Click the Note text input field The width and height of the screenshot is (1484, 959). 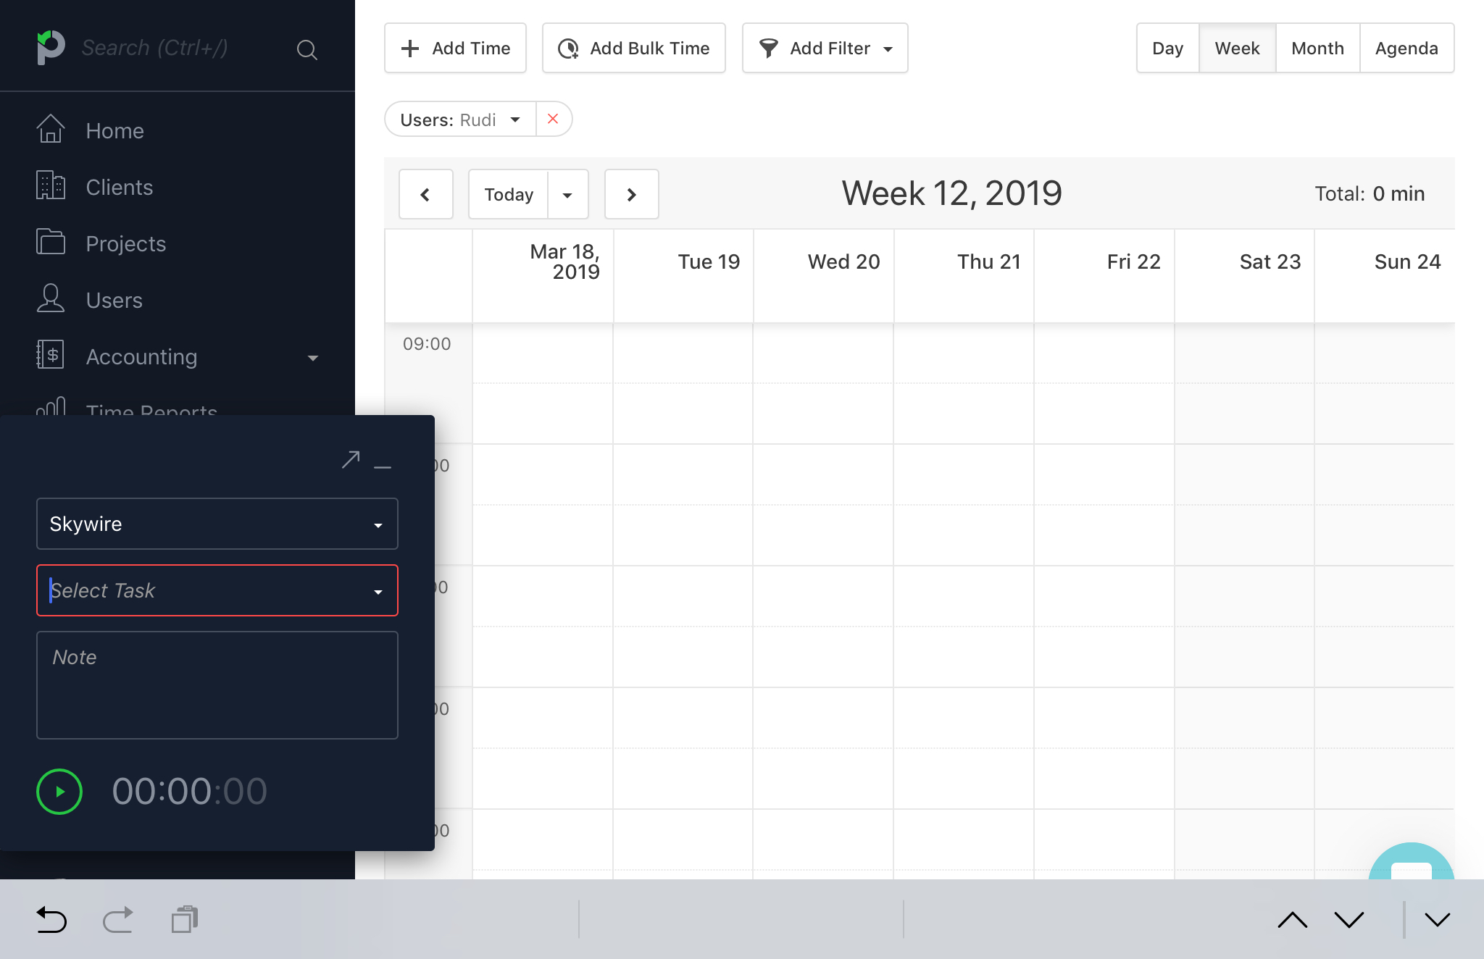click(217, 681)
